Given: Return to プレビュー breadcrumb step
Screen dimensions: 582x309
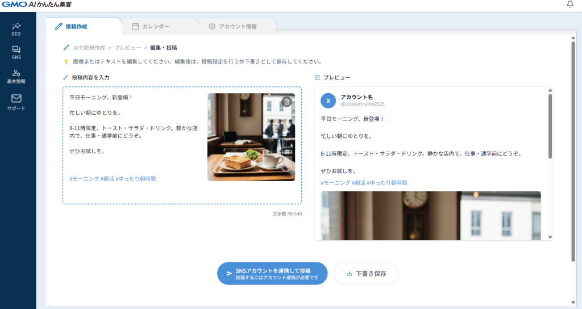Looking at the screenshot, I should 127,48.
